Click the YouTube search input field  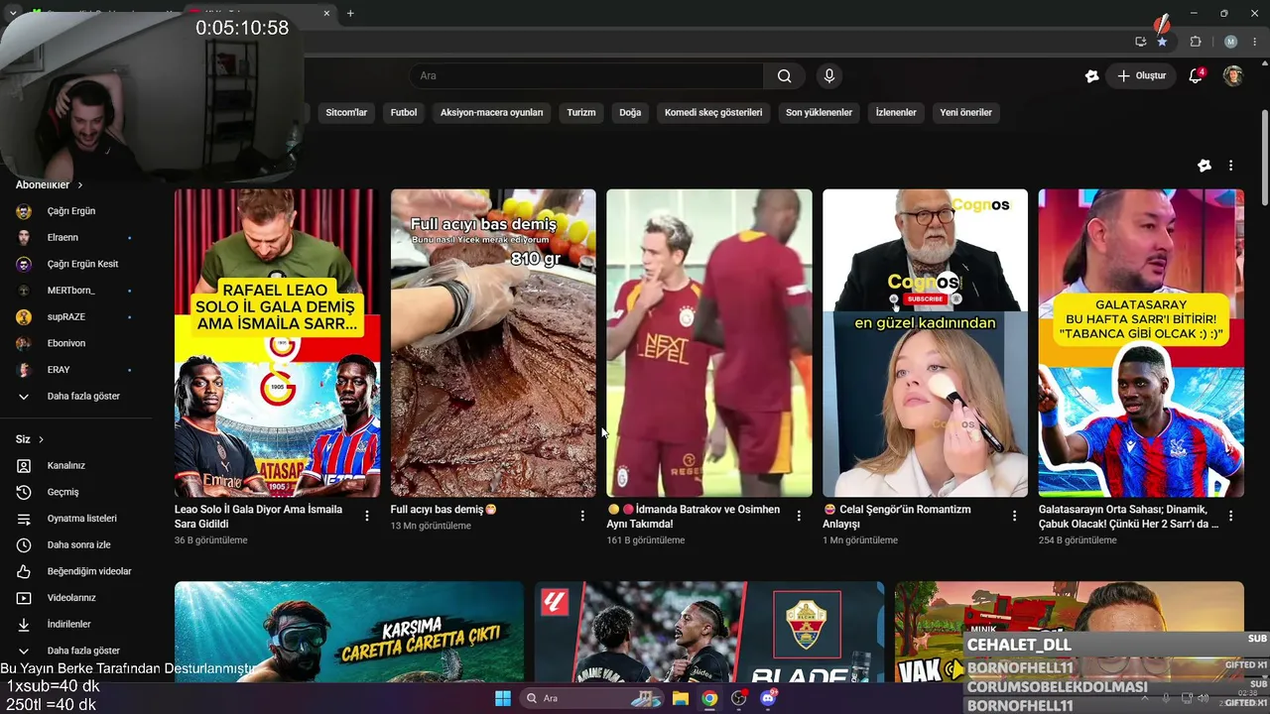[x=586, y=76]
